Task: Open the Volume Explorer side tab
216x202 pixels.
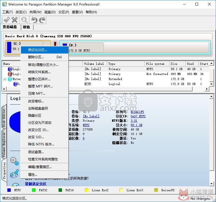Action: [x=4, y=145]
